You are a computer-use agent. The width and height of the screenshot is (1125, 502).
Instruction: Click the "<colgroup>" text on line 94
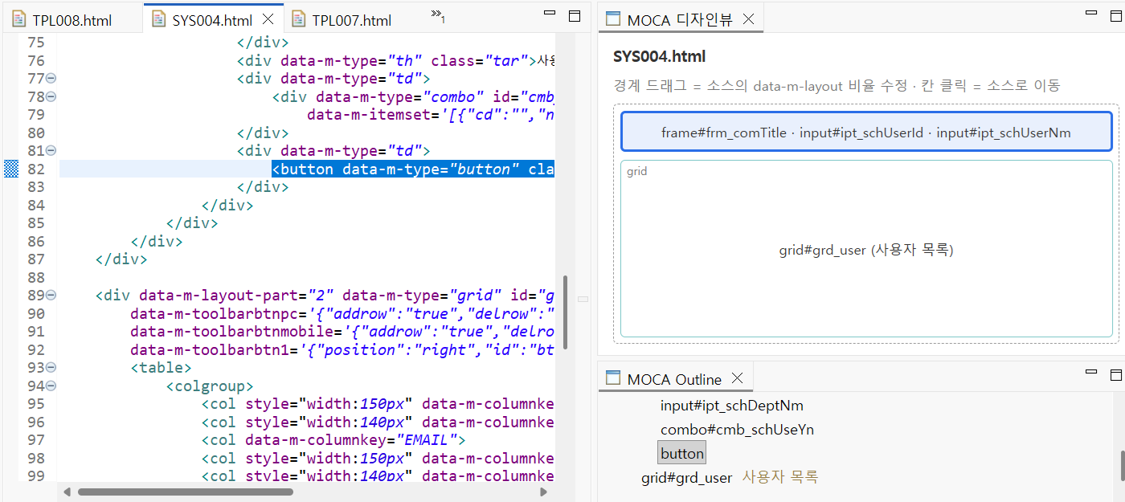click(x=210, y=386)
